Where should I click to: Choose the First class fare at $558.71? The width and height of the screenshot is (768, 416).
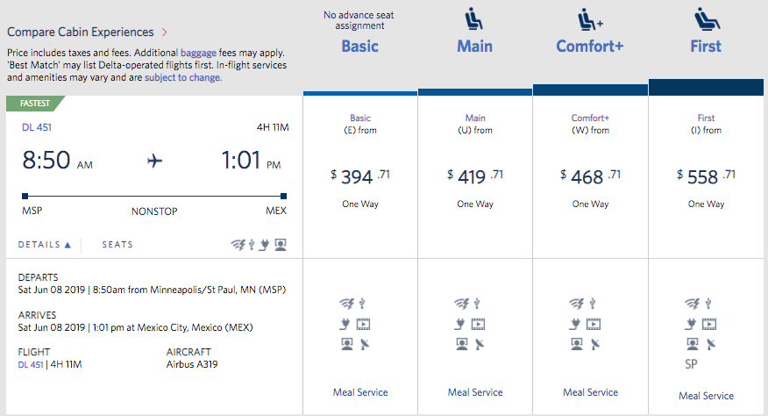click(x=706, y=176)
